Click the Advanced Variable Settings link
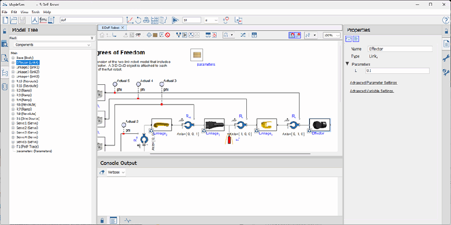The width and height of the screenshot is (451, 225). 372,91
